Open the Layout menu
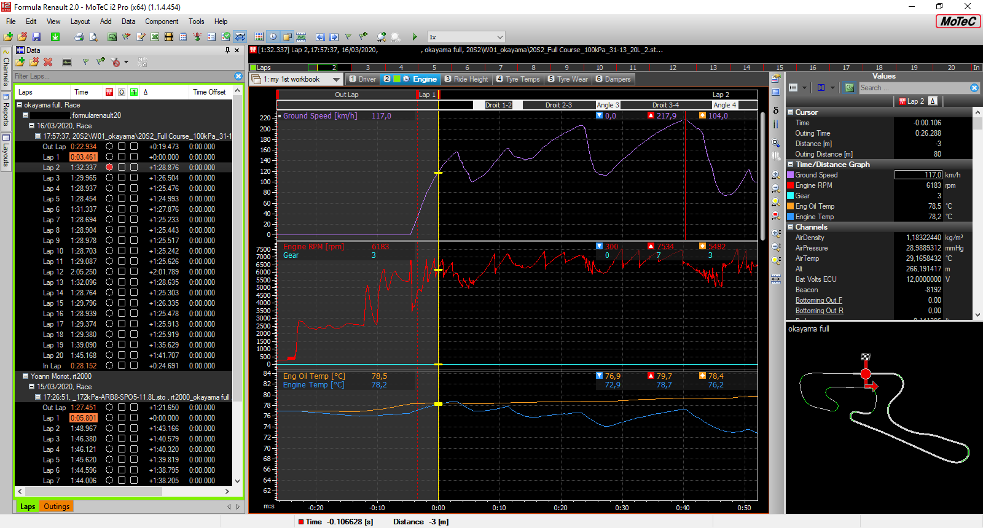 pyautogui.click(x=80, y=21)
